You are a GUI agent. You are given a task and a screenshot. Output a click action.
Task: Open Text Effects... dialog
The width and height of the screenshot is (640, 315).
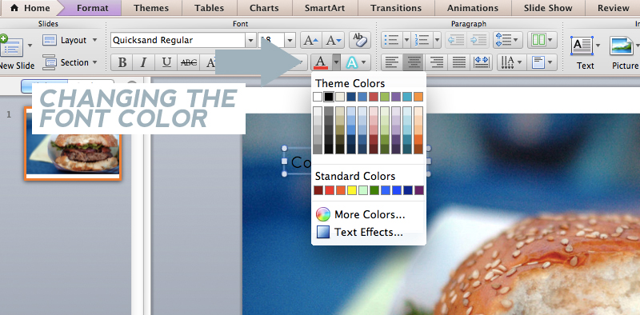[369, 232]
